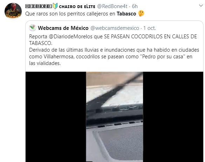Open the quoted tweet's 1 oct. date
This screenshot has height=162, width=205.
[x=150, y=28]
